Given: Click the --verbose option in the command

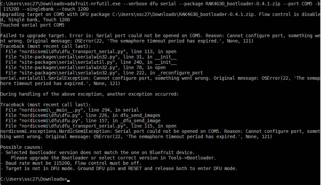Looking at the screenshot, I should click(123, 4).
